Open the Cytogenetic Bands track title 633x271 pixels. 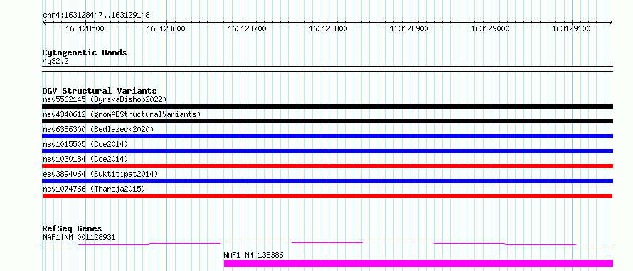85,52
